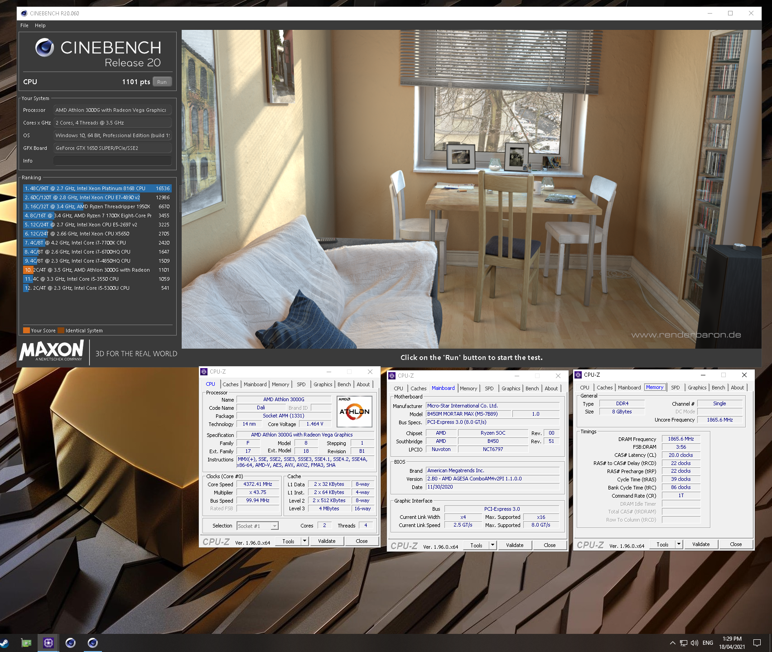Open CPU tab in Memory CPU-Z window
Screen dimensions: 772x652
coord(585,388)
